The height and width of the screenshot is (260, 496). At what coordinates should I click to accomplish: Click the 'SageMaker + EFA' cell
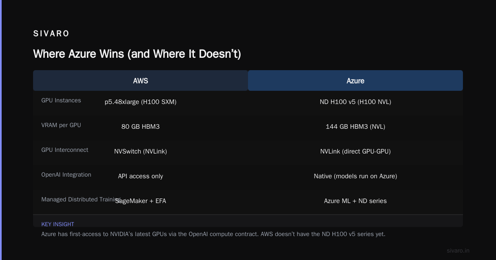141,201
